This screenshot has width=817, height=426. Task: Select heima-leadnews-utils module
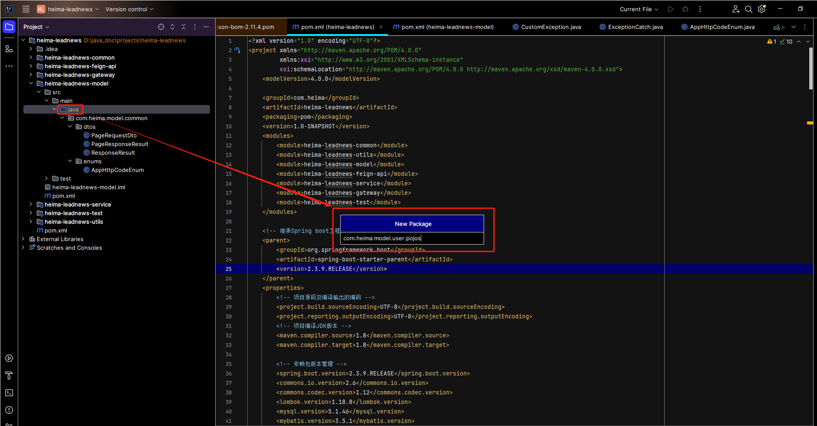pyautogui.click(x=74, y=222)
